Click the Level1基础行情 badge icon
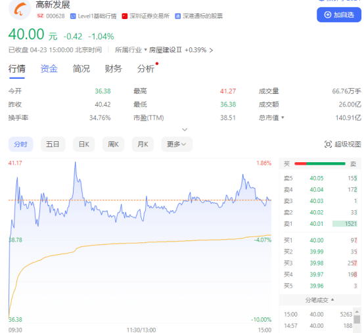 73,16
